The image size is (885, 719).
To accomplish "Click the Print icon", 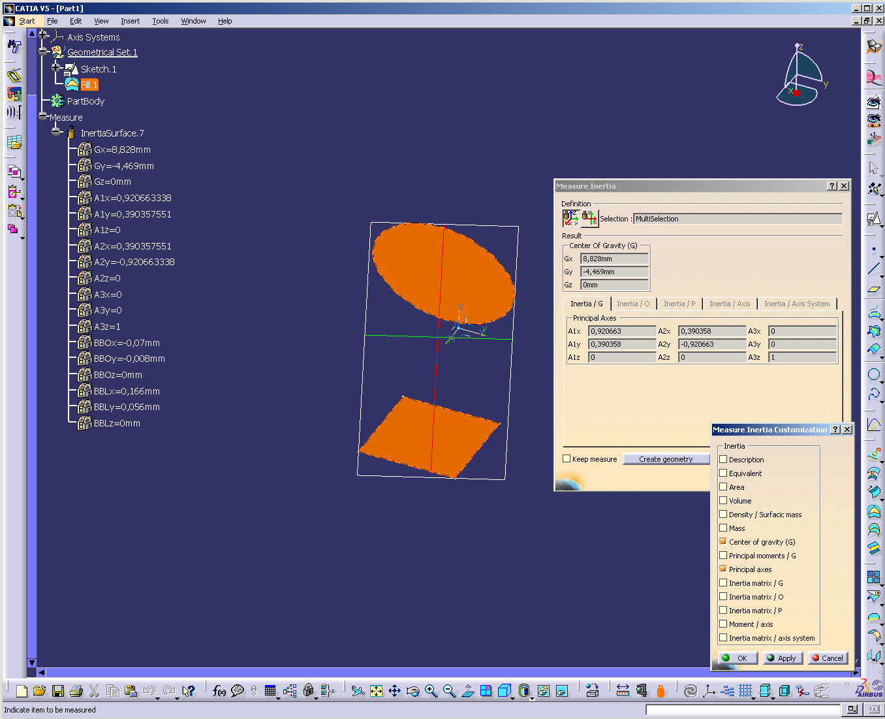I will (x=76, y=691).
